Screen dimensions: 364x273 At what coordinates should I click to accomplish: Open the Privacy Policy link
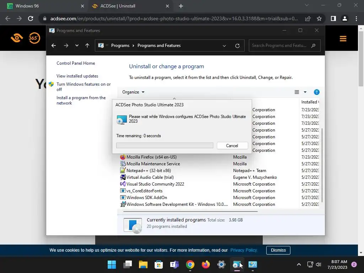tap(244, 250)
